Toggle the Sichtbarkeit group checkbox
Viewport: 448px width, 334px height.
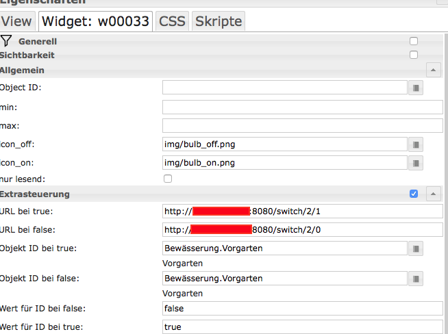(x=414, y=55)
